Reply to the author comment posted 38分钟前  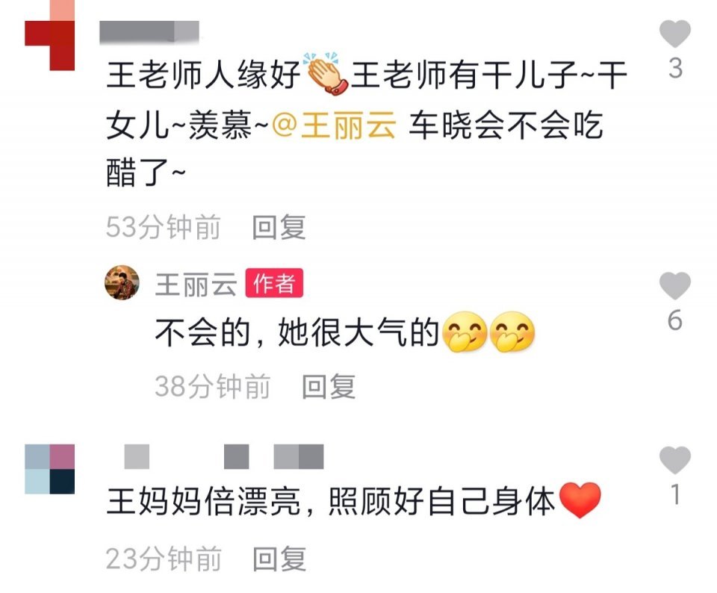coord(329,386)
